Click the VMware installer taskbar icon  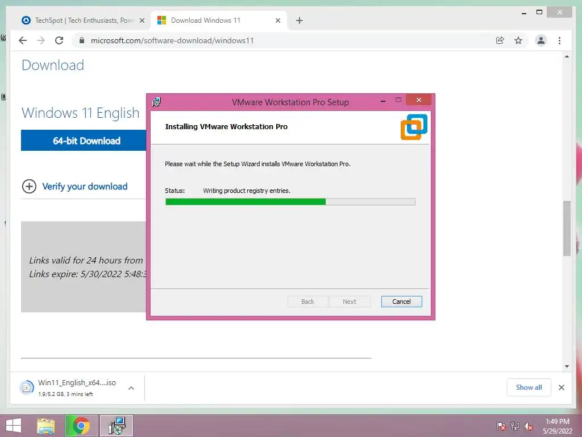pyautogui.click(x=117, y=426)
